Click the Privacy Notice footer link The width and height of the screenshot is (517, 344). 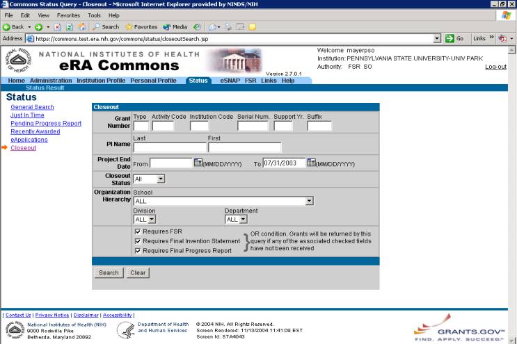[52, 315]
